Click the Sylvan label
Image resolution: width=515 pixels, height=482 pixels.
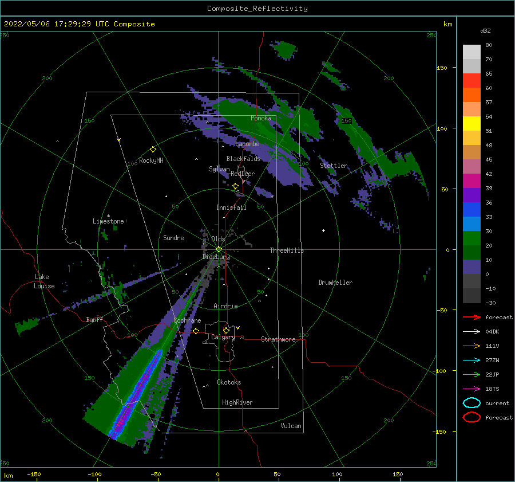pyautogui.click(x=219, y=169)
